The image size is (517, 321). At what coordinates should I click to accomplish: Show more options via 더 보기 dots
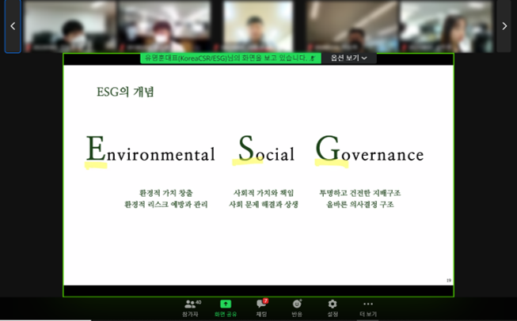[x=368, y=307]
